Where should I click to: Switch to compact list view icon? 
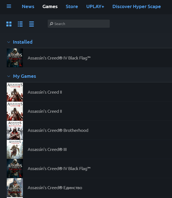point(32,24)
